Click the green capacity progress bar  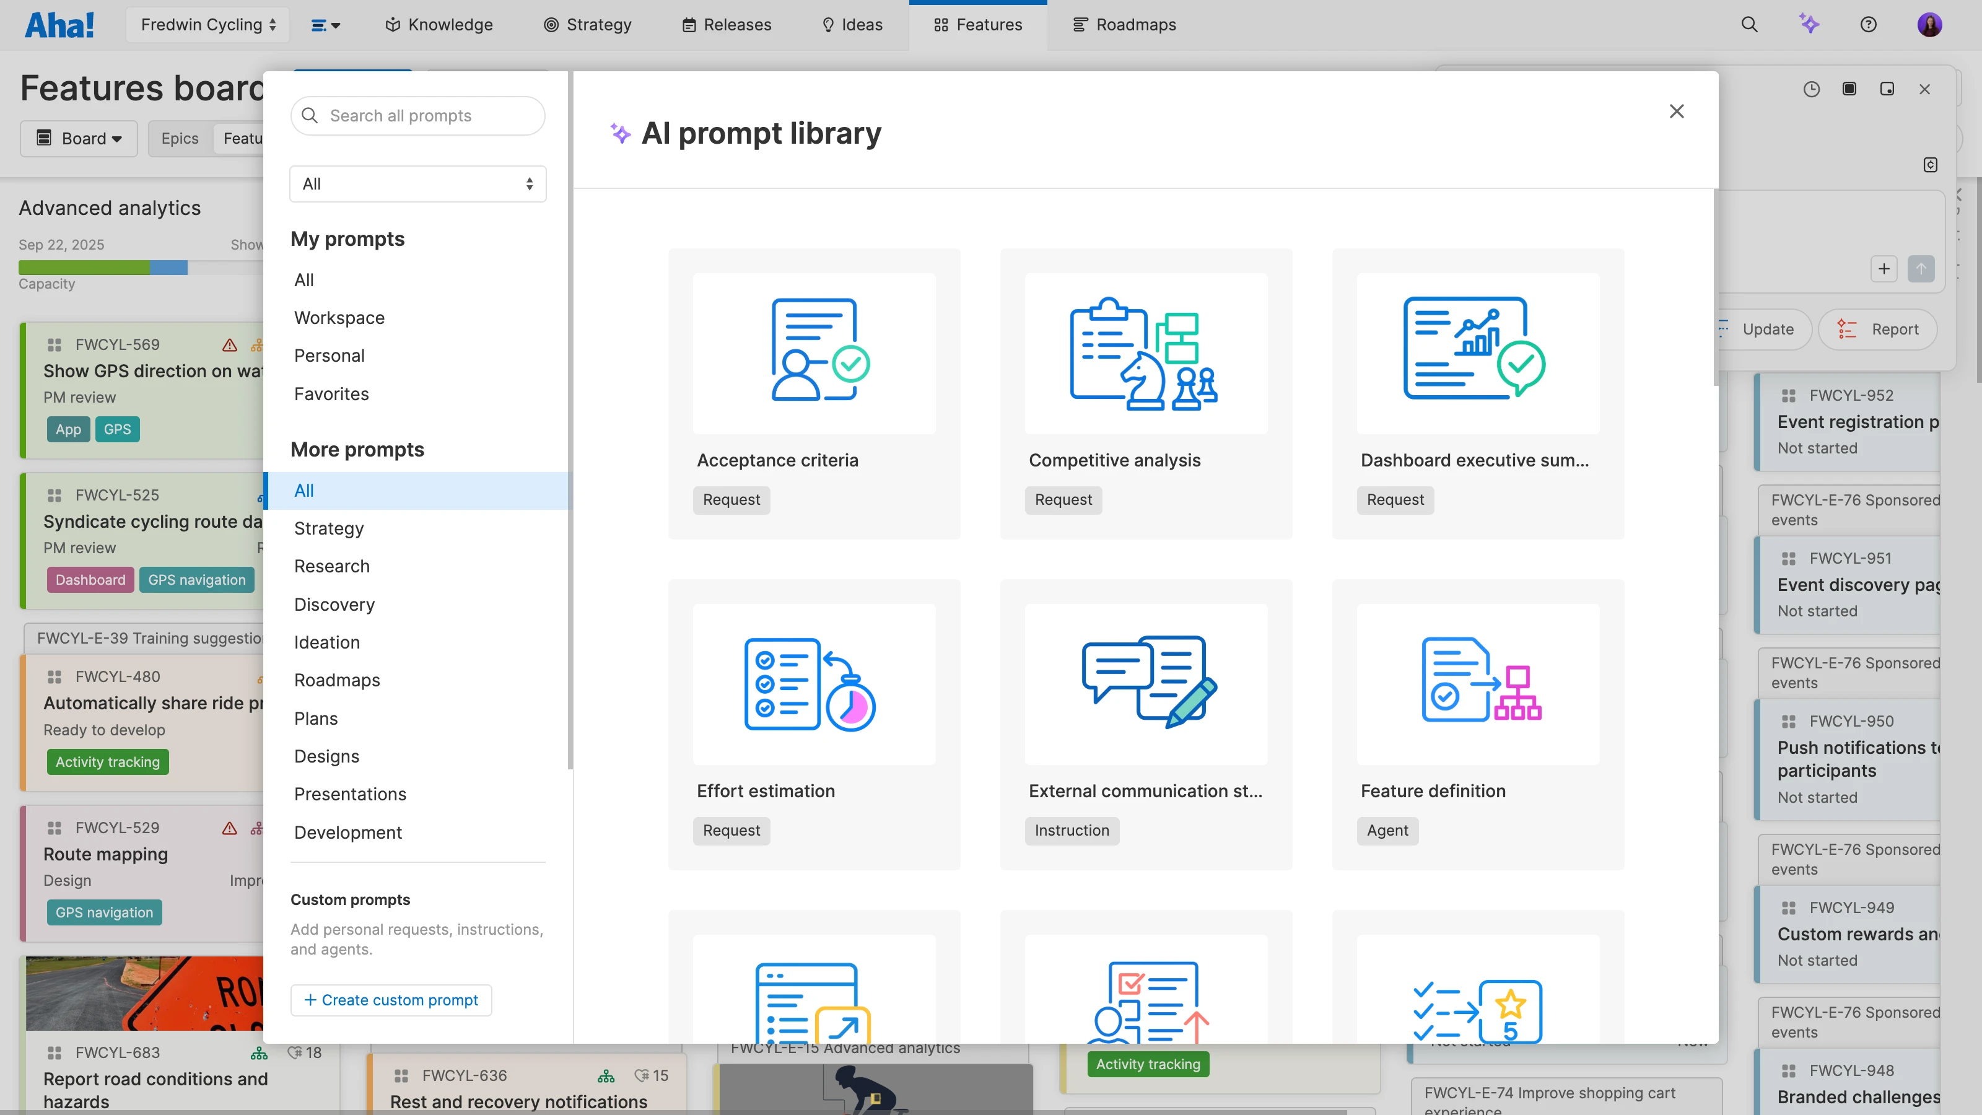click(84, 267)
